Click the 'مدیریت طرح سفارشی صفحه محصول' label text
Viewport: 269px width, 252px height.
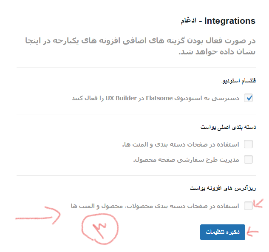186,160
